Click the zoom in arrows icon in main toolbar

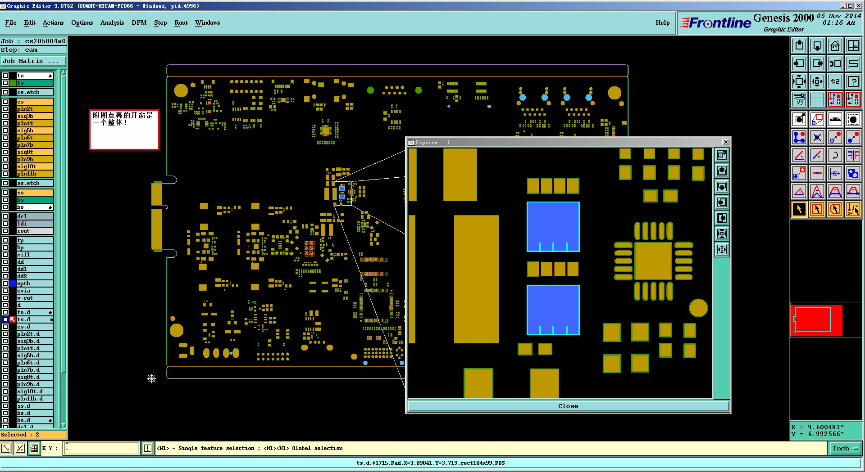tap(799, 81)
